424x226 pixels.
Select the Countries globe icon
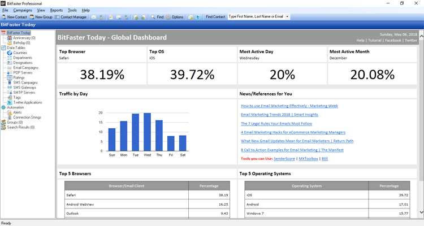10,53
